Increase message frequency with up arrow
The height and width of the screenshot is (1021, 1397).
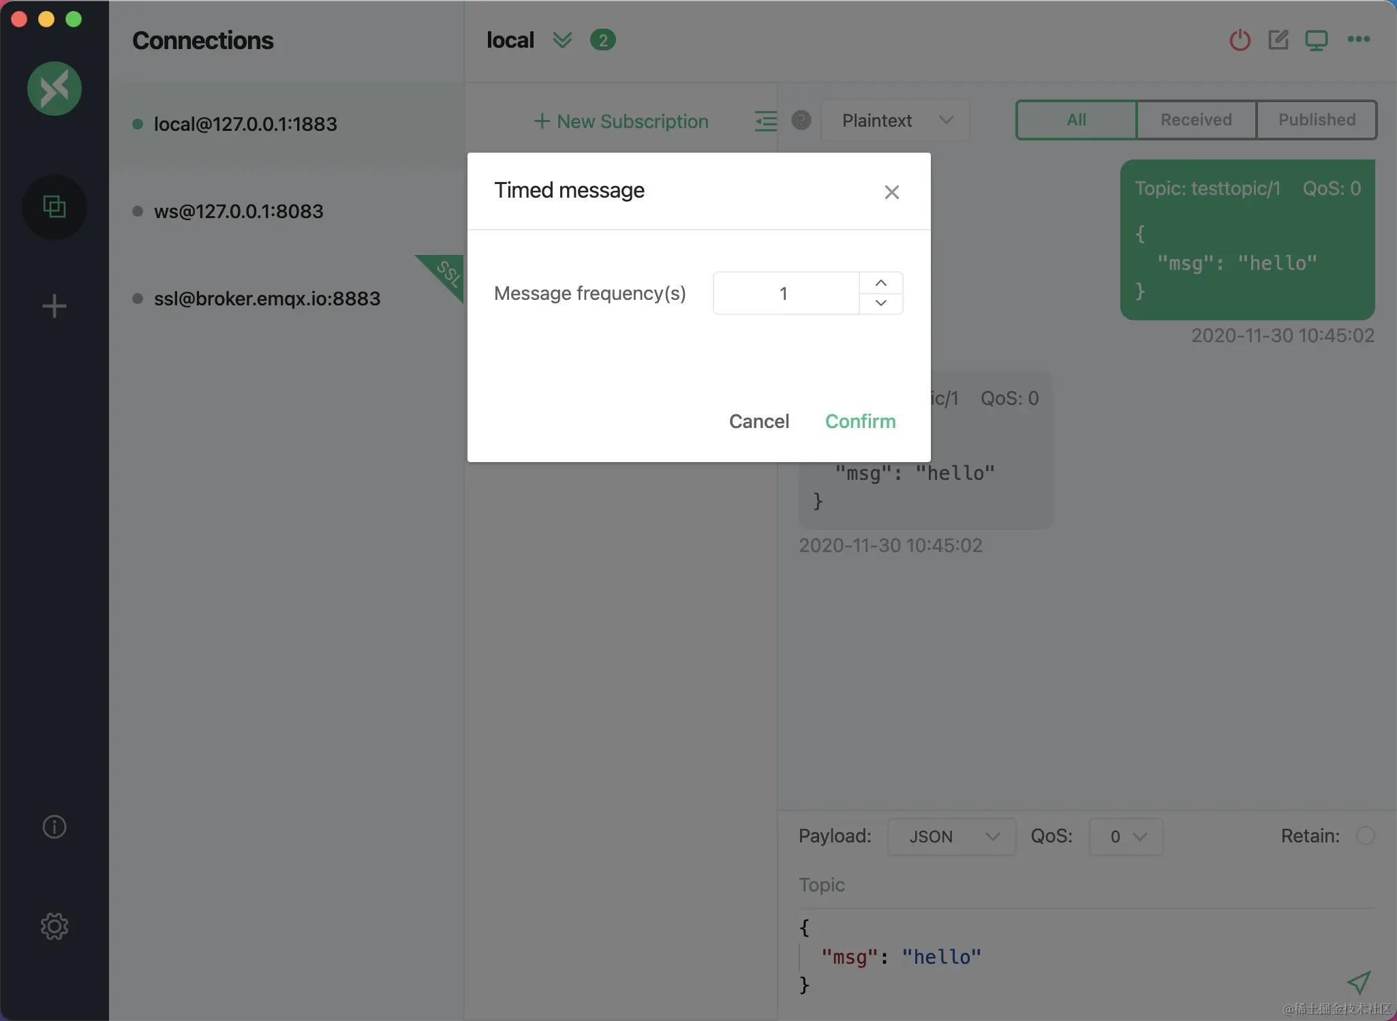coord(881,283)
